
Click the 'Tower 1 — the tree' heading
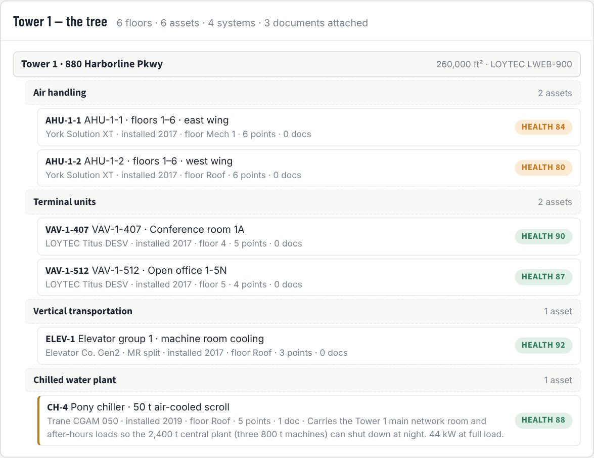[60, 22]
